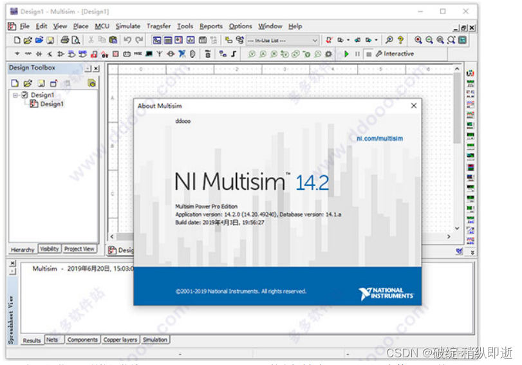Print the circuit via printer icon
522x365 pixels.
(x=65, y=41)
